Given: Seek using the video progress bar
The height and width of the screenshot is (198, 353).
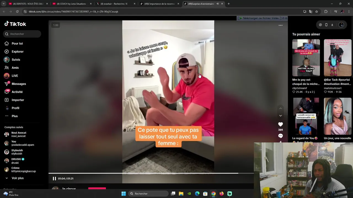Looking at the screenshot, I should (151, 173).
